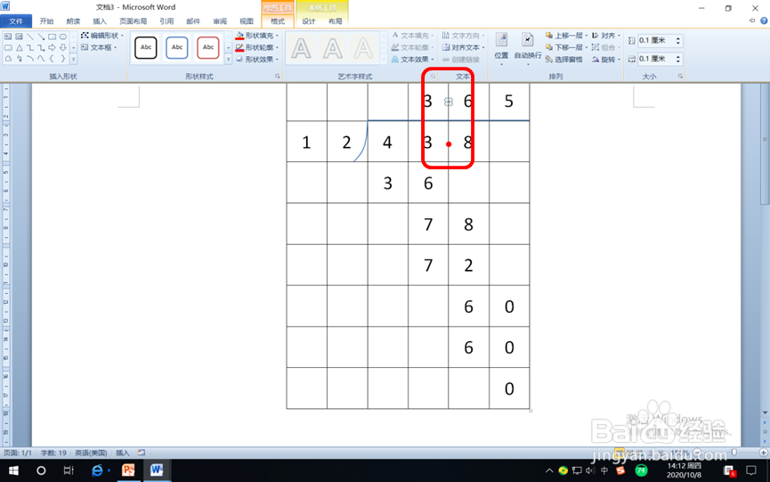Open Text Effects (文本效果) dropdown

(x=412, y=59)
